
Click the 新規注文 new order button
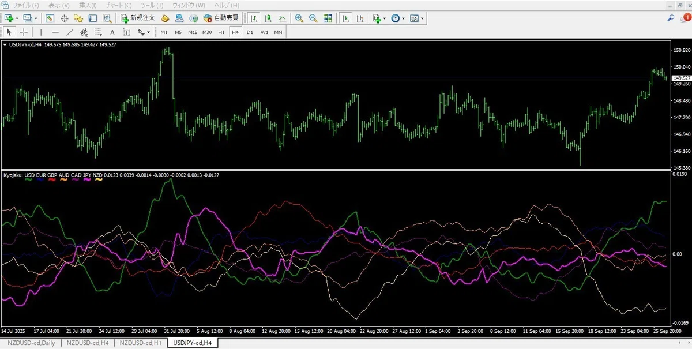tap(138, 18)
